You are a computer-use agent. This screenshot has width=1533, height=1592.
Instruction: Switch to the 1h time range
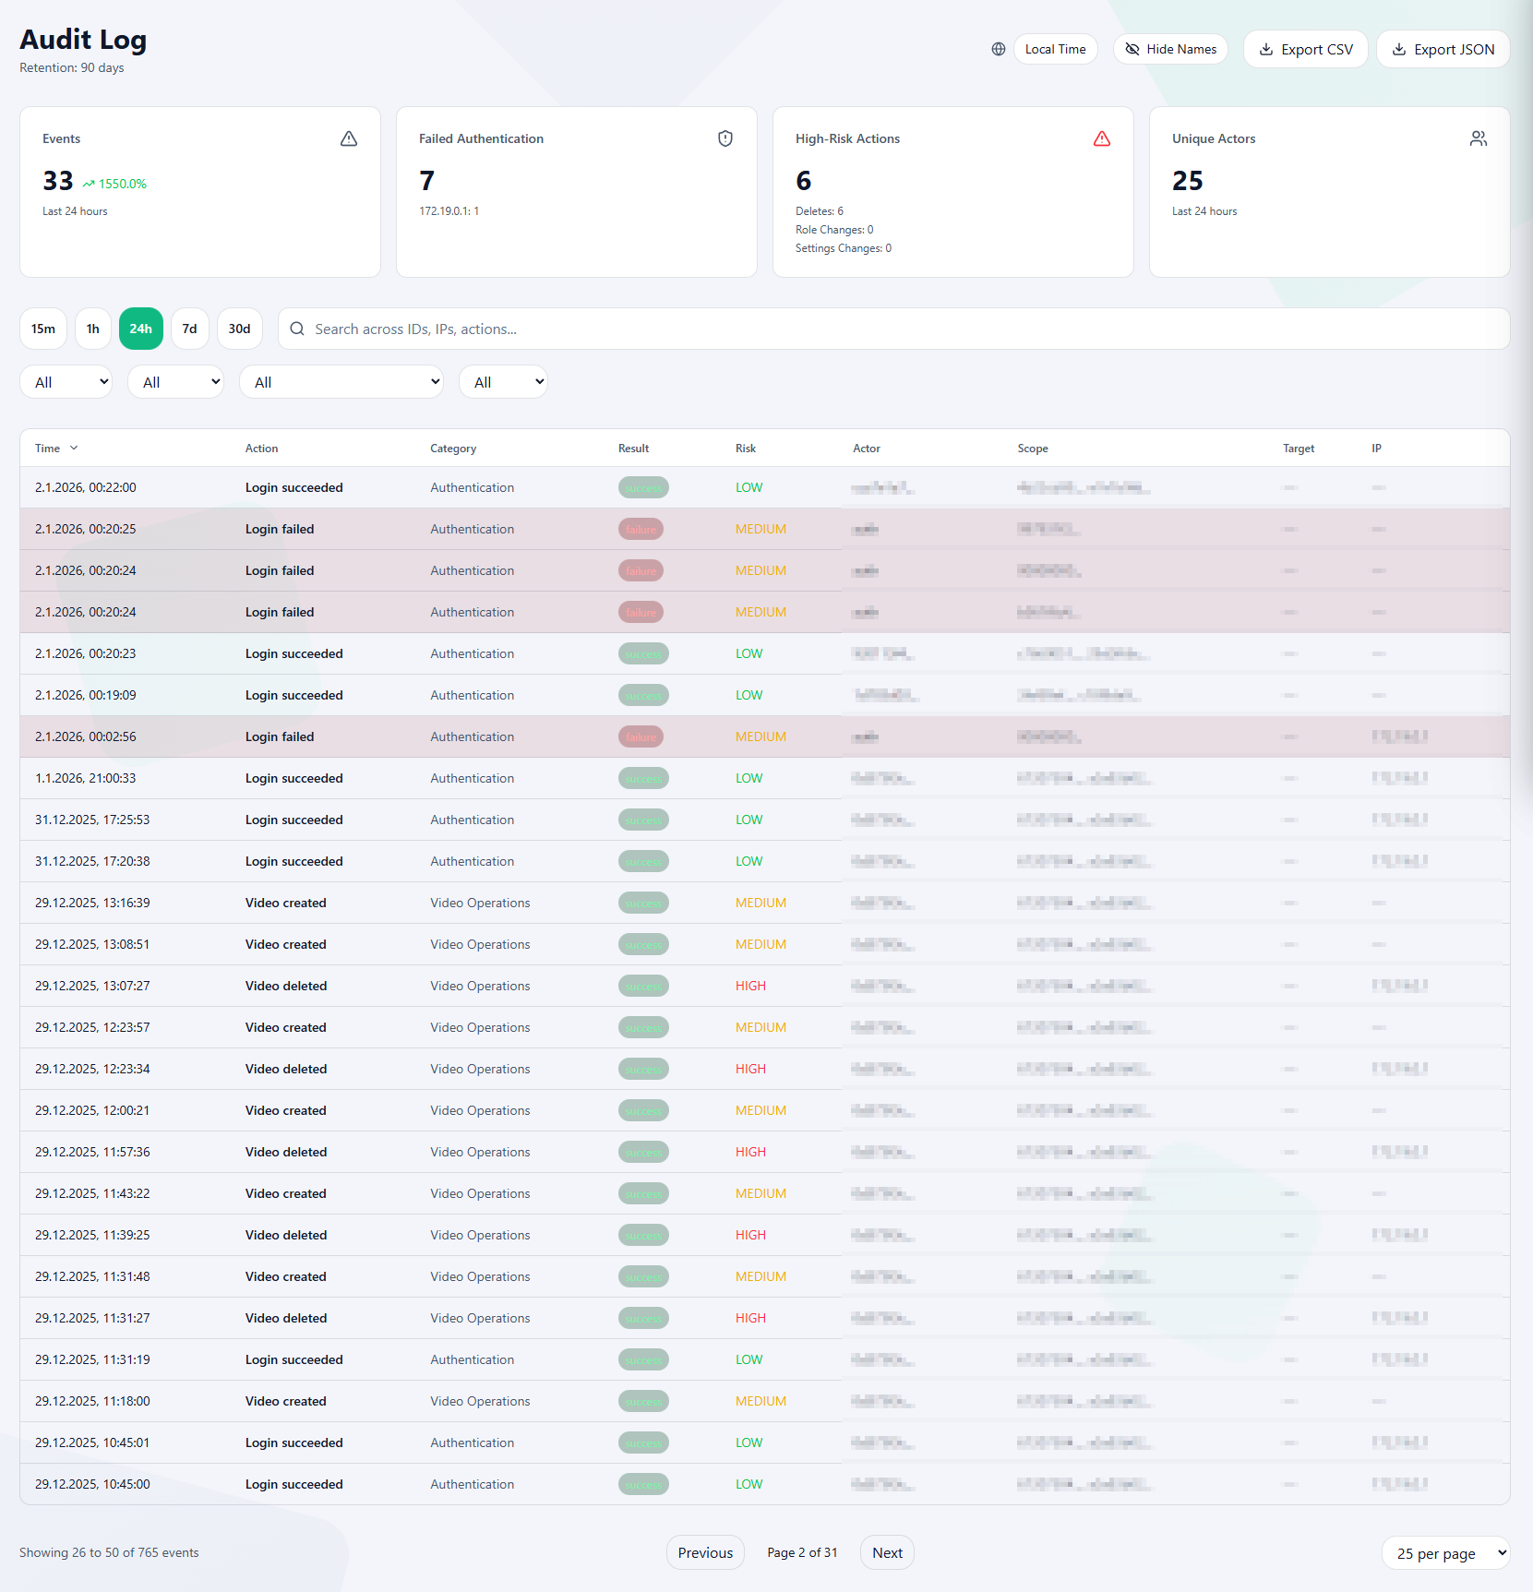click(92, 329)
